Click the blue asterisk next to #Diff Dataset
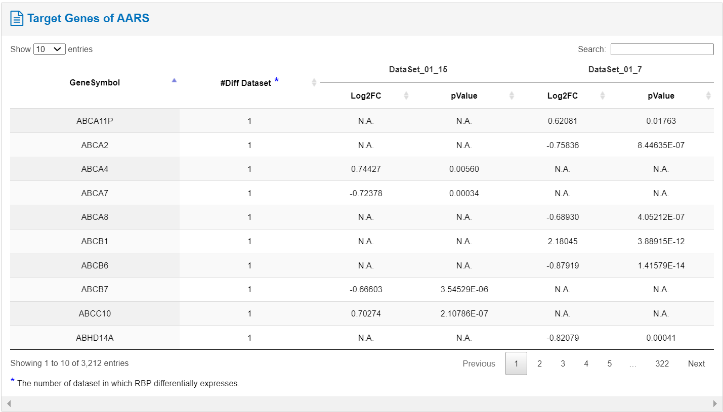The image size is (723, 412). click(276, 80)
